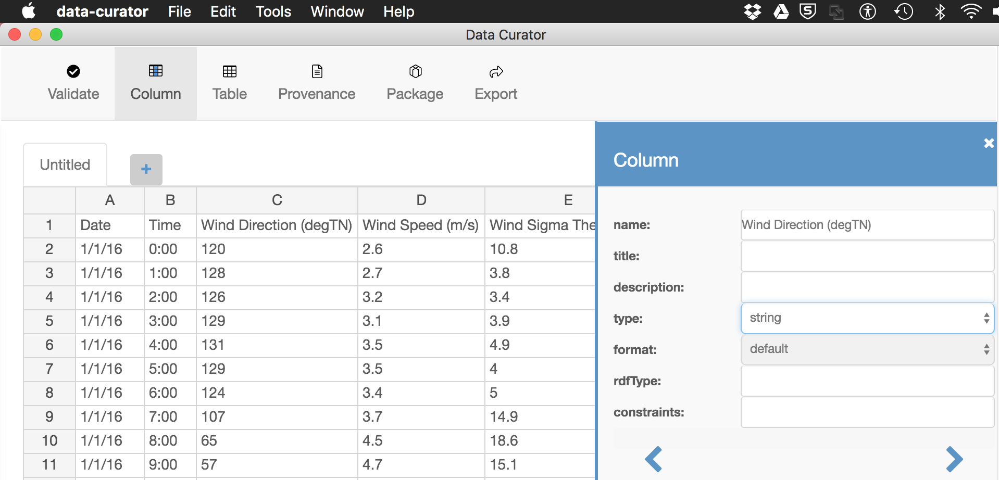The height and width of the screenshot is (480, 999).
Task: Select column C header
Action: click(277, 200)
